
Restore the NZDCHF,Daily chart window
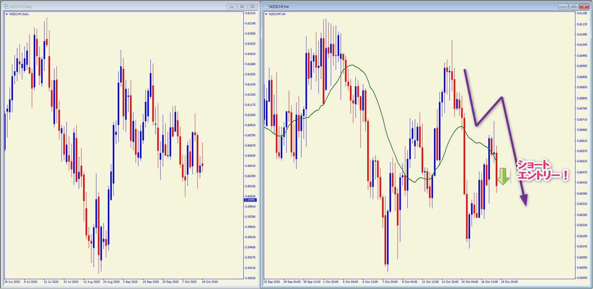[x=242, y=7]
